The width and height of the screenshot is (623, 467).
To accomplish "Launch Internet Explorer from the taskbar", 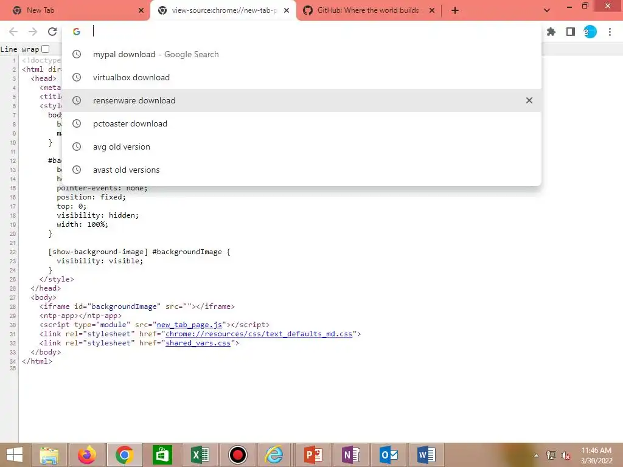I will pos(274,455).
